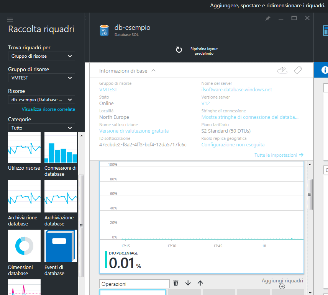The width and height of the screenshot is (328, 295).
Task: Click the Online status text
Action: click(107, 104)
